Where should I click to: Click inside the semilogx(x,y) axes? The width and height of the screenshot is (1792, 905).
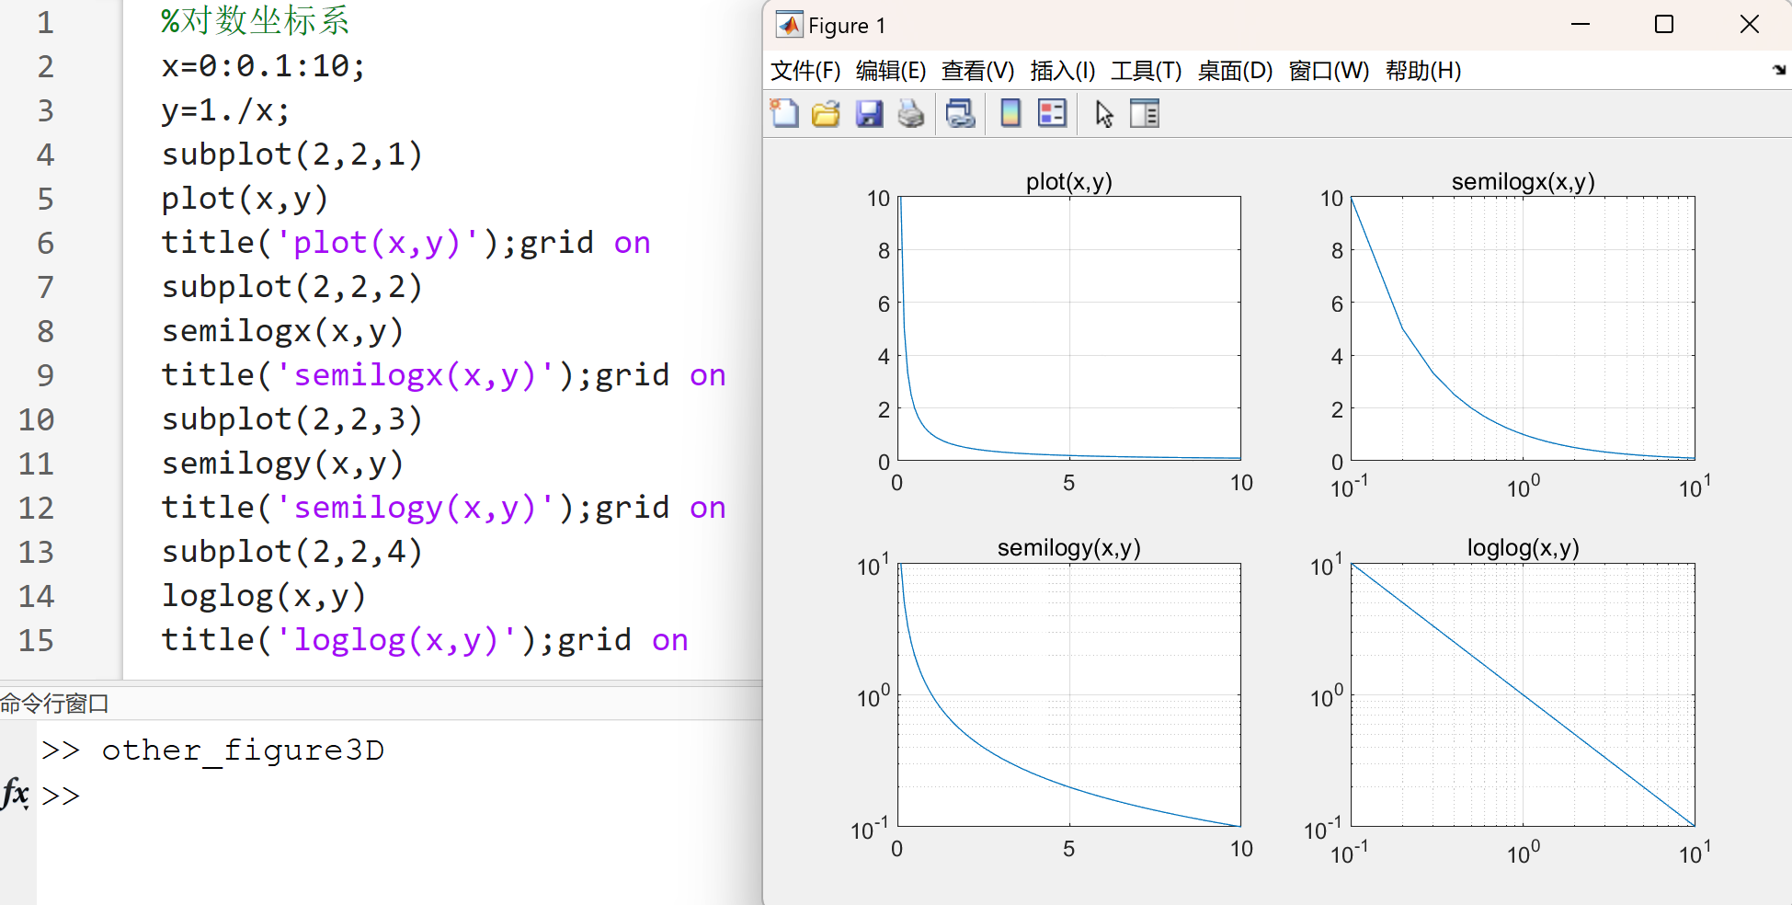1524,328
